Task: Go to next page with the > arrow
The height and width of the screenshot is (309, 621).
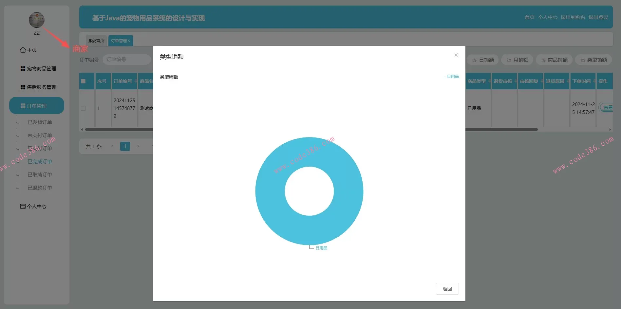Action: pyautogui.click(x=138, y=146)
